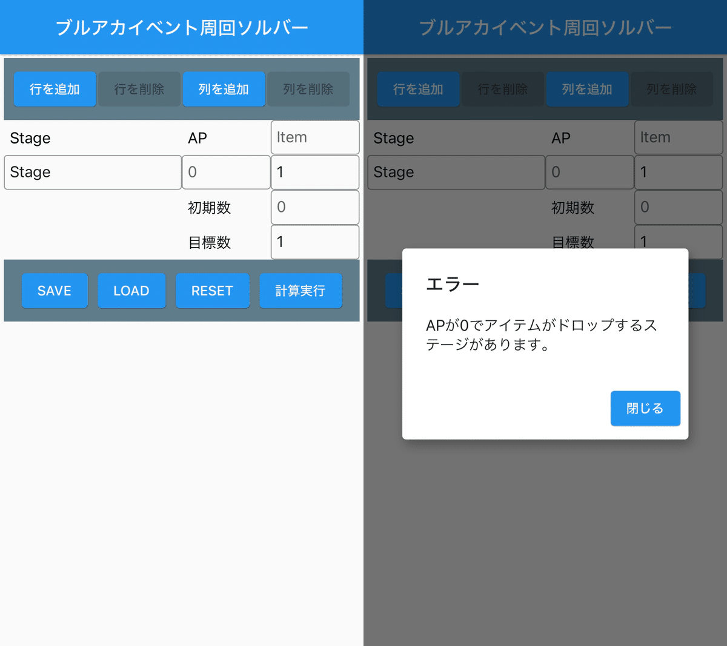Focus the 目標数 input in left screen
The image size is (727, 646).
pos(315,242)
